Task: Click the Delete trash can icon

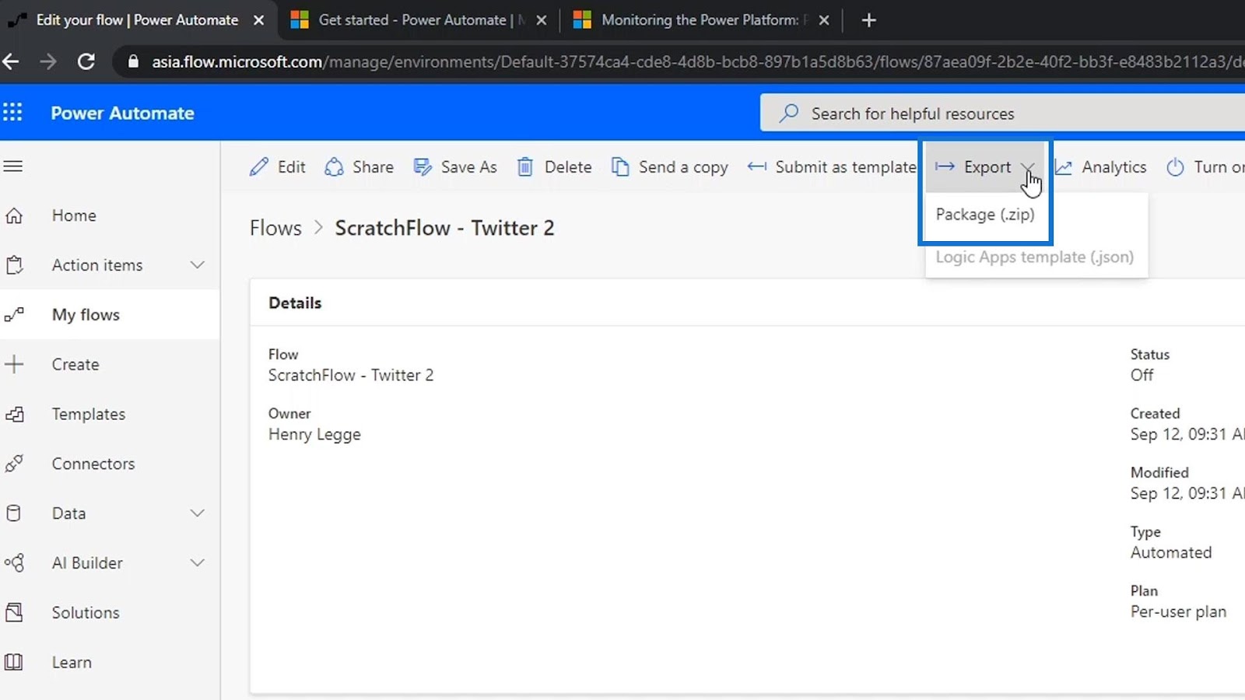Action: click(525, 167)
